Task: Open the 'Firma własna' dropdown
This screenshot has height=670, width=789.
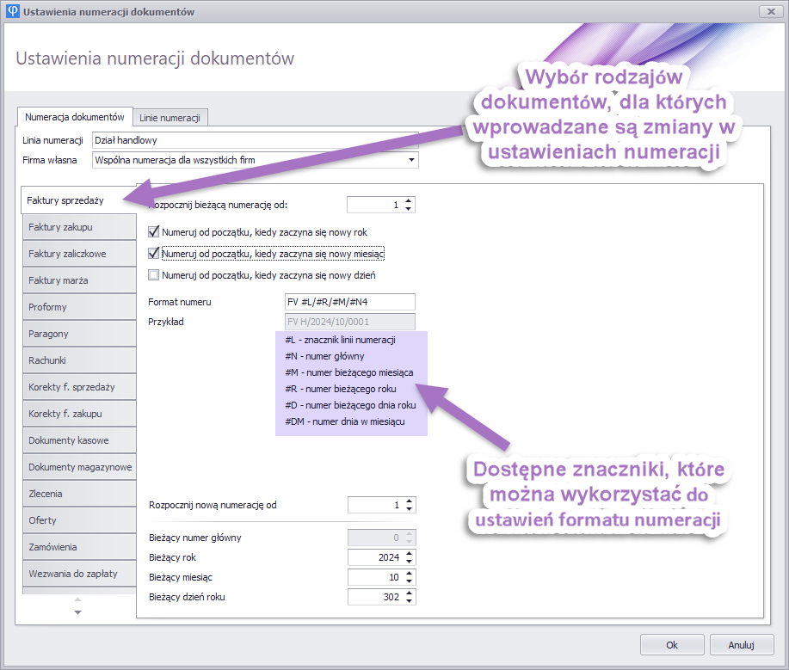Action: point(411,160)
